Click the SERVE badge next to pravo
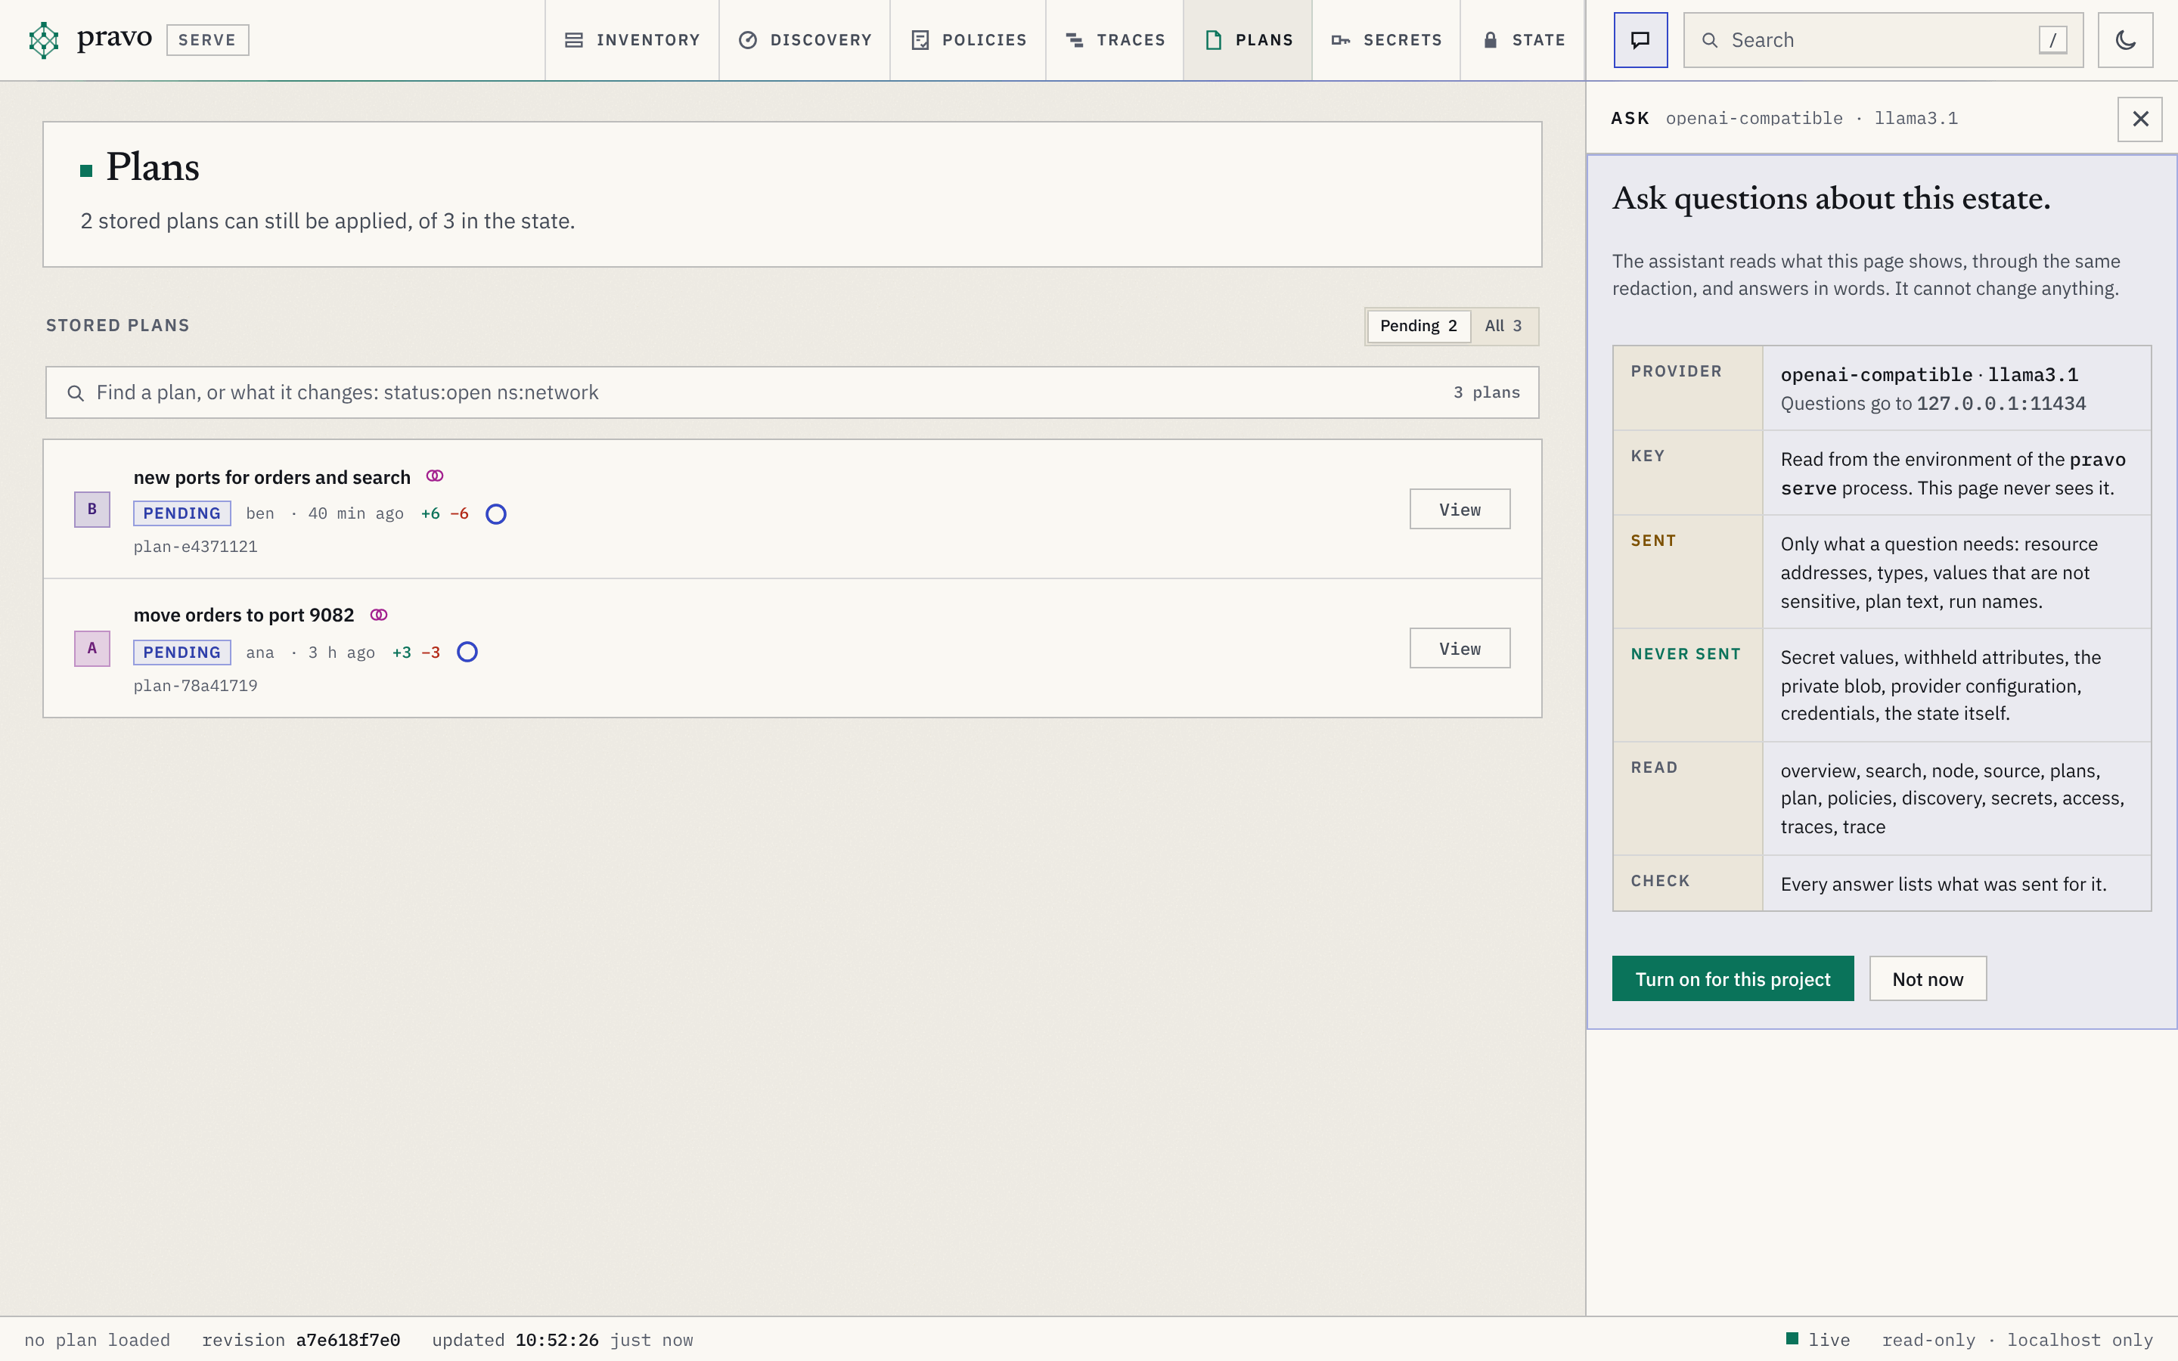 207,39
